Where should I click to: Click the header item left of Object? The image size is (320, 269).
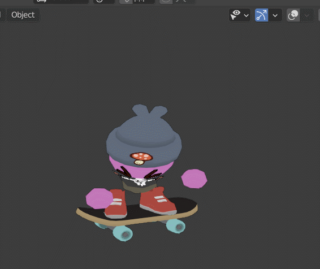[2, 15]
